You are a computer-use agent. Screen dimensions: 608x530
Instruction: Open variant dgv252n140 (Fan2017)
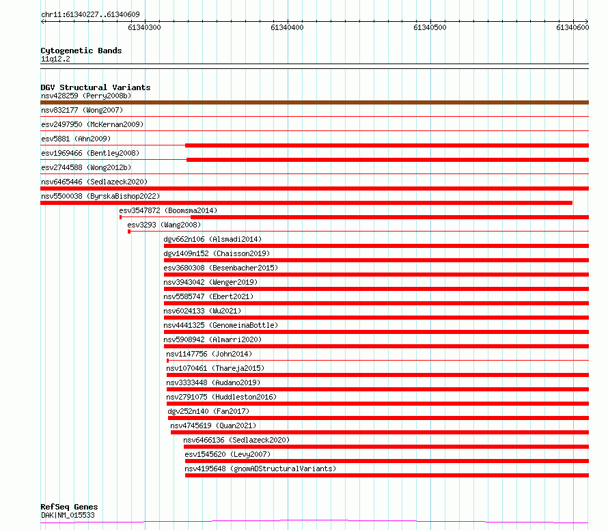208,411
